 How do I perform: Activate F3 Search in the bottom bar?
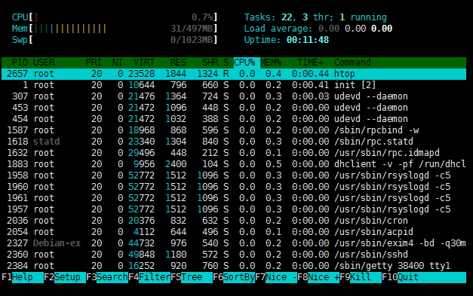click(x=107, y=277)
